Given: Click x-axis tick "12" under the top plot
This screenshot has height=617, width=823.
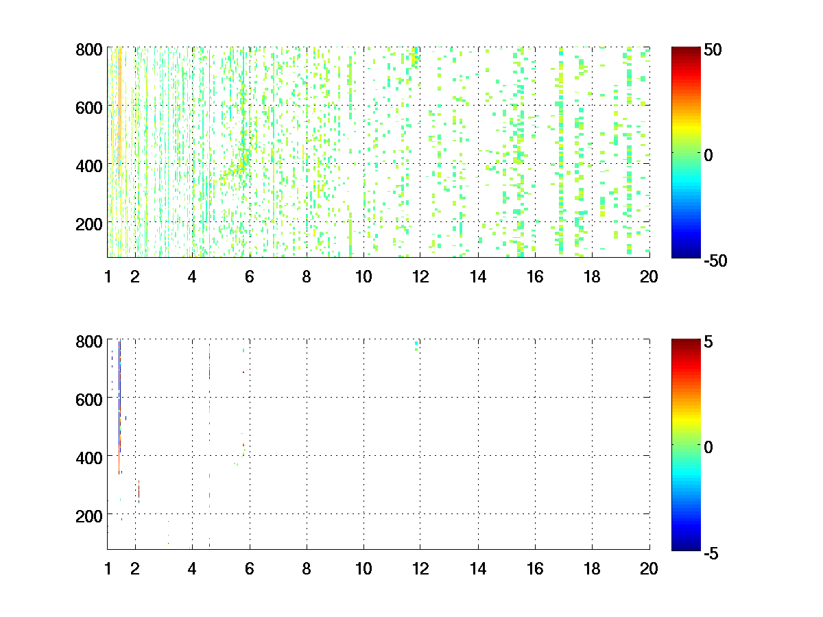Looking at the screenshot, I should (x=420, y=277).
